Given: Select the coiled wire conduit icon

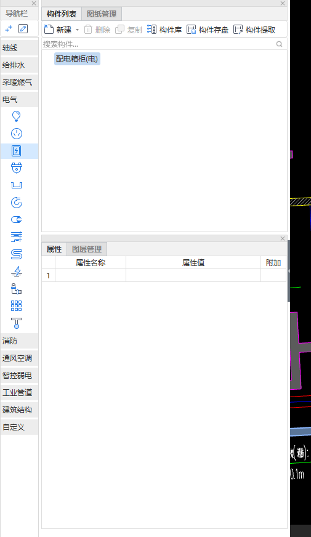Looking at the screenshot, I should point(17,203).
